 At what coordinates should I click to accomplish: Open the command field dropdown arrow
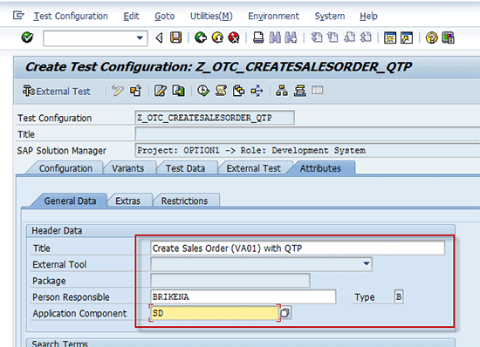[140, 38]
